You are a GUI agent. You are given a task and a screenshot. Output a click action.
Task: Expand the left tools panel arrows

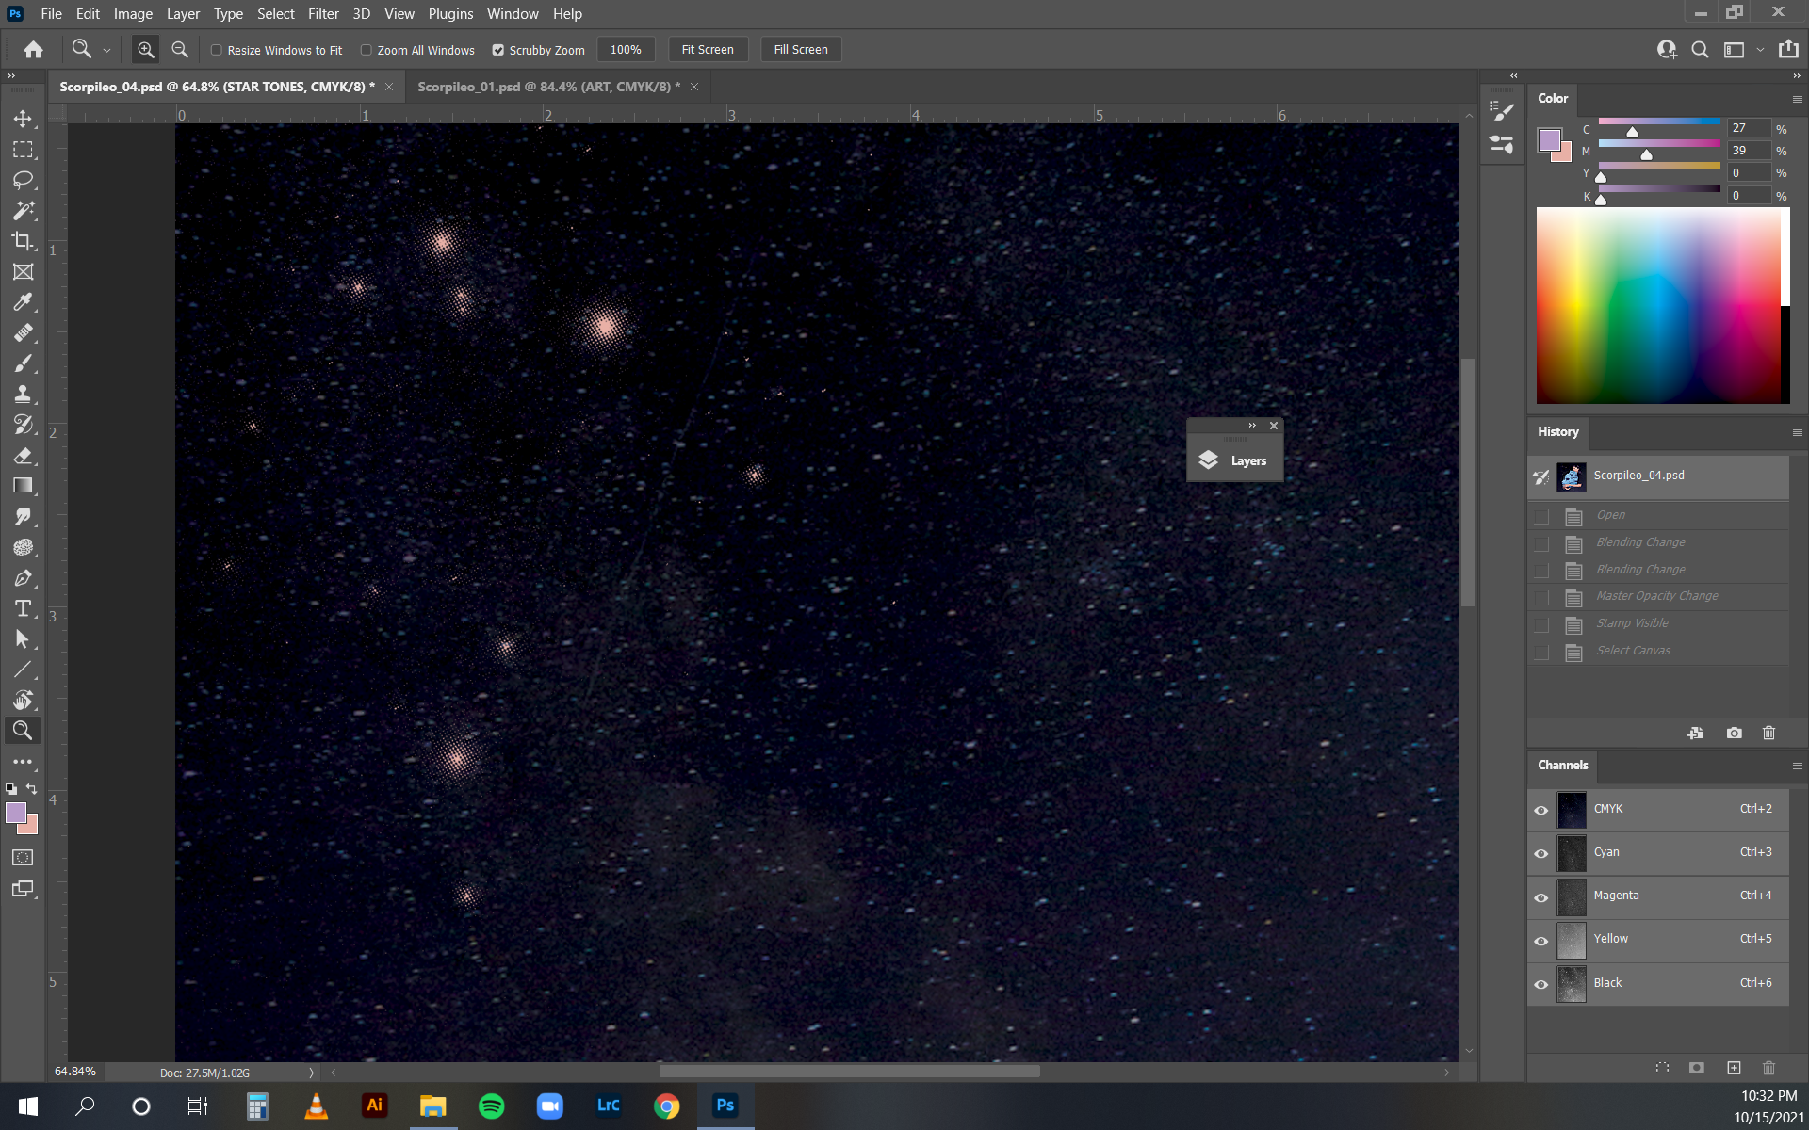coord(11,75)
